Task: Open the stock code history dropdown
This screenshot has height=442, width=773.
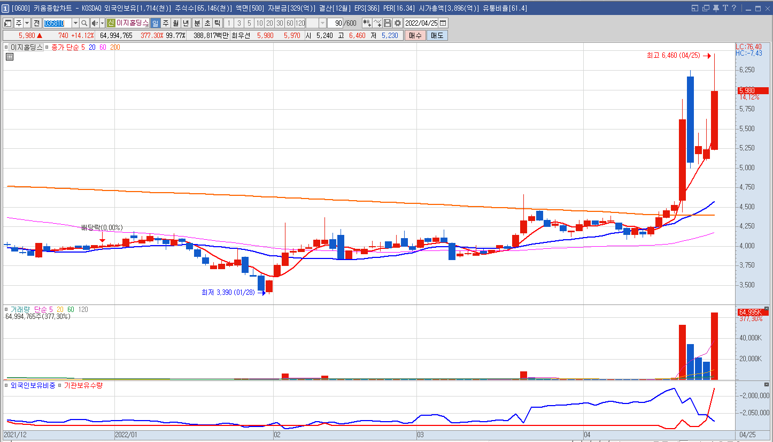Action: [75, 23]
